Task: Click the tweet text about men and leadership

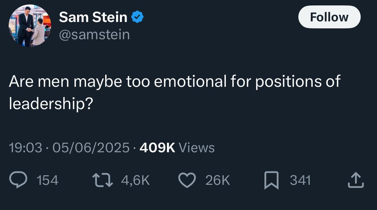Action: tap(174, 82)
